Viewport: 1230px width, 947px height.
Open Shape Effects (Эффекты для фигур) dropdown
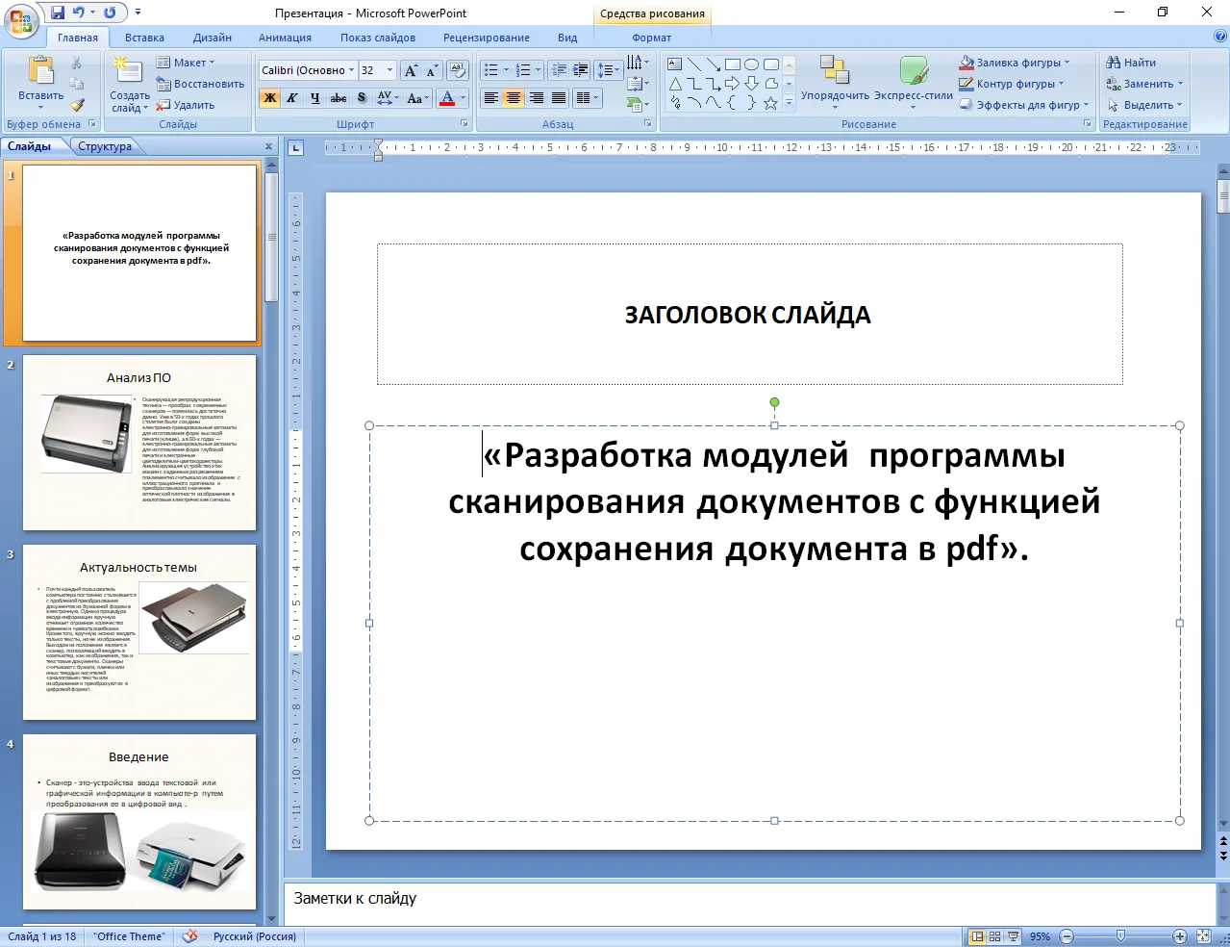(1025, 105)
